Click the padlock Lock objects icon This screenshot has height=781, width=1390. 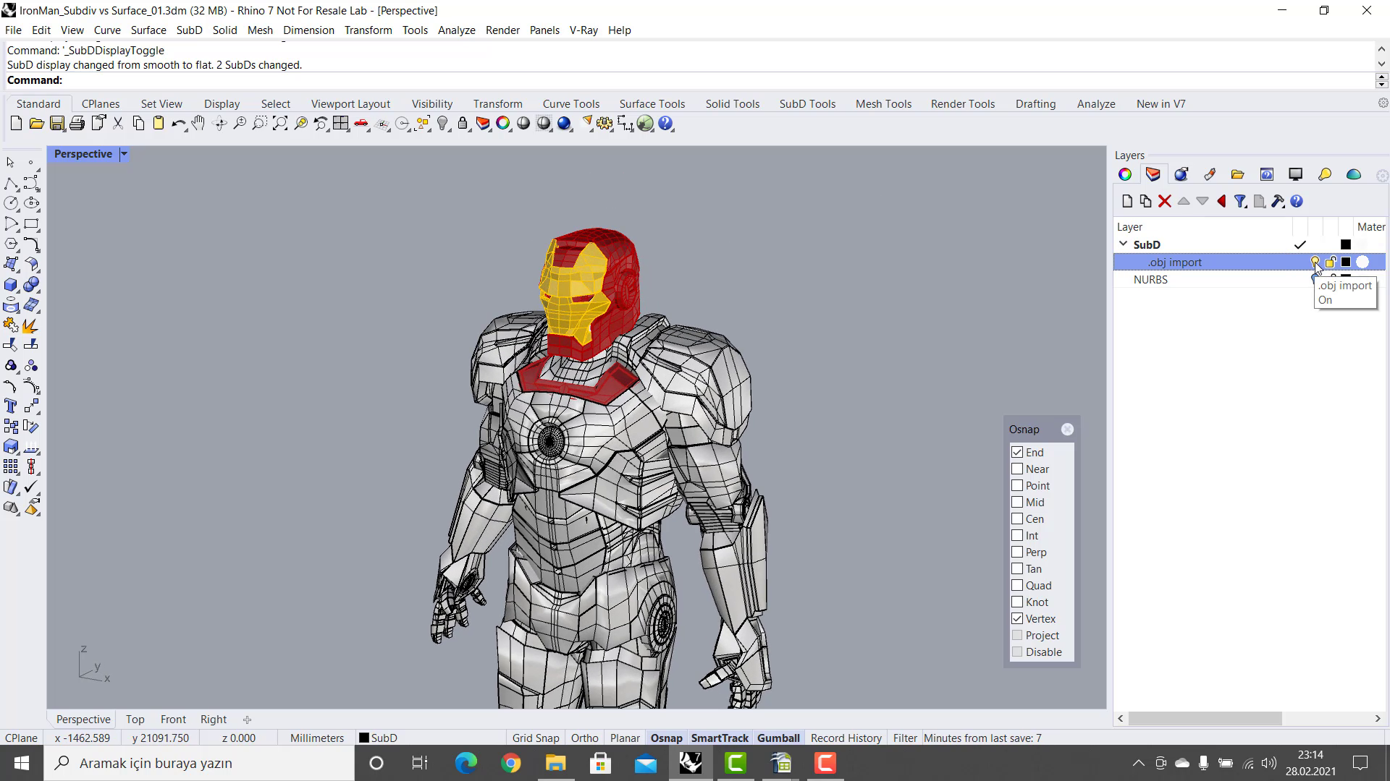(463, 124)
